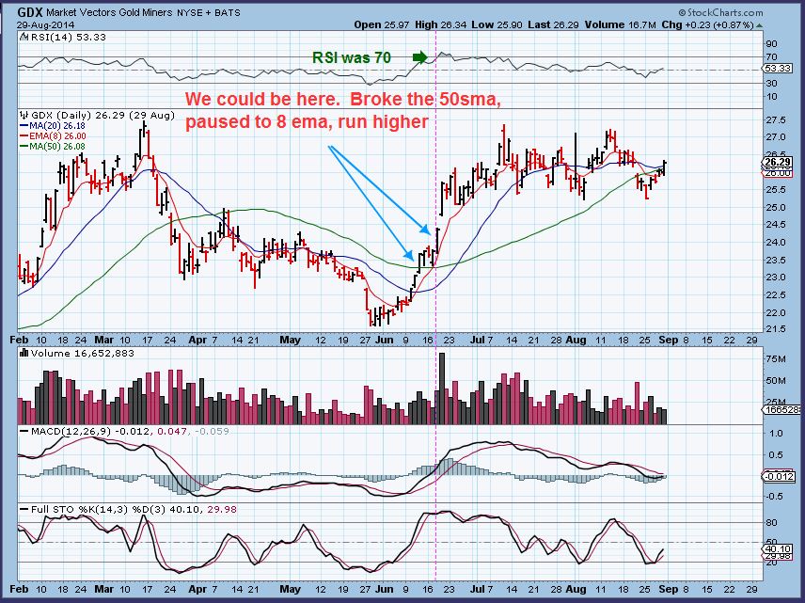Click the NYSE + BATS exchange label
The width and height of the screenshot is (805, 603).
(x=209, y=12)
